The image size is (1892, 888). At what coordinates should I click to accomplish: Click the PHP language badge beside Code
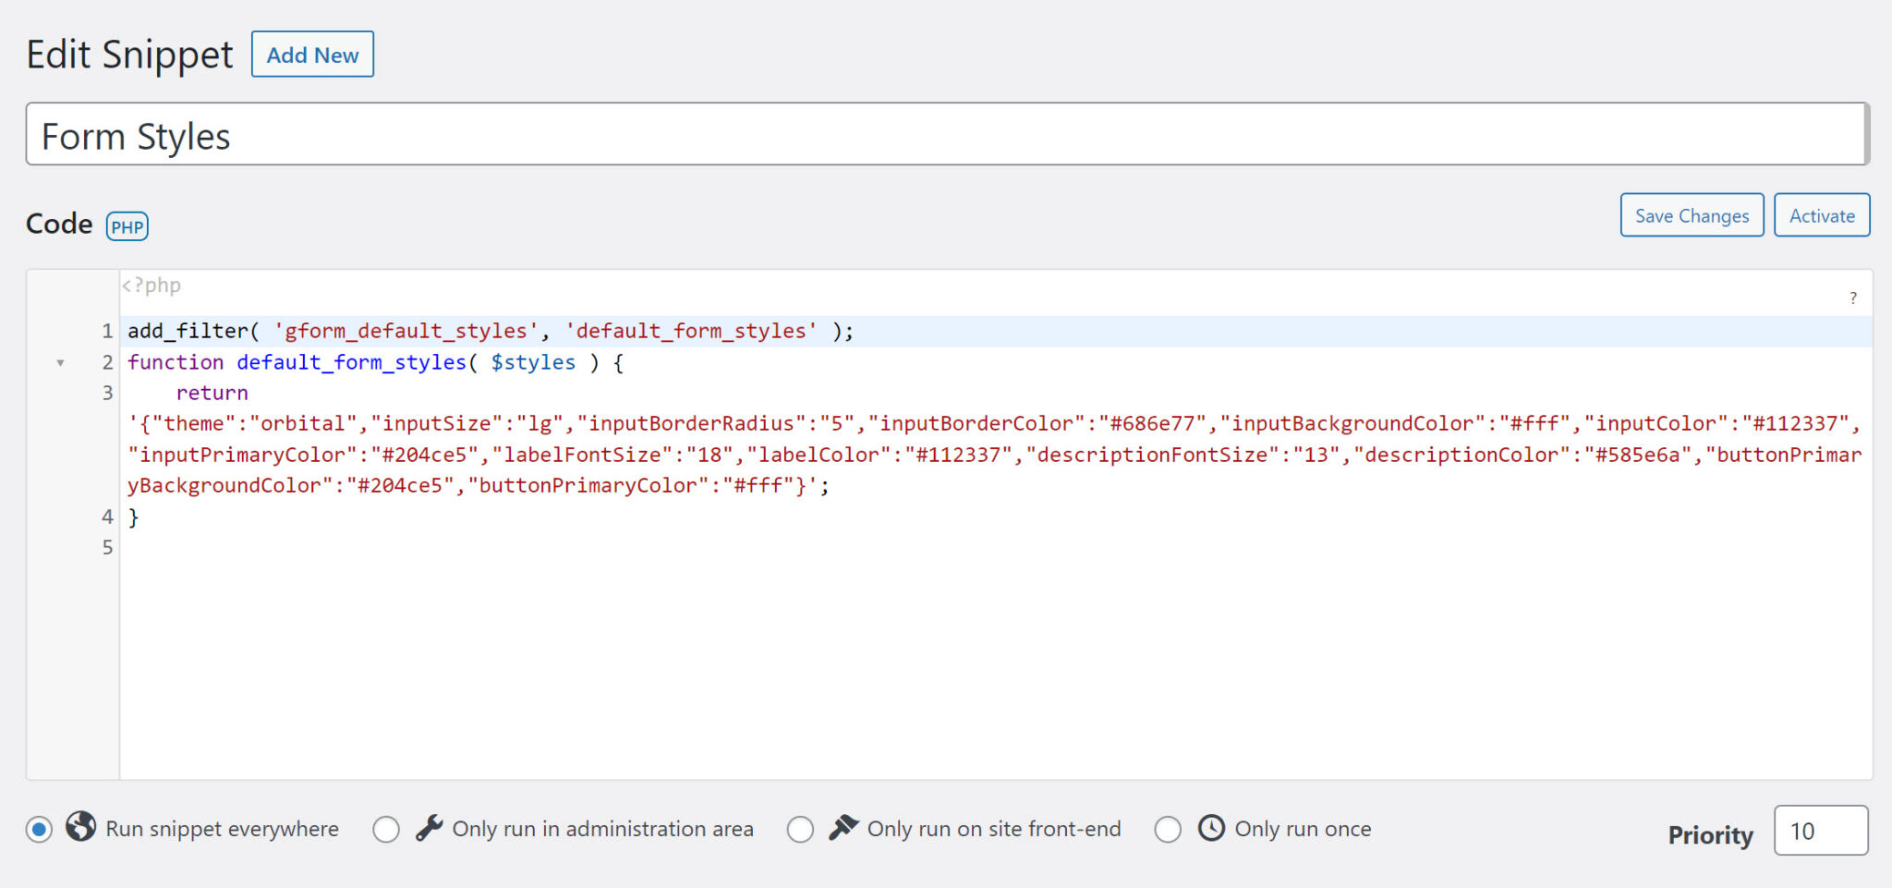pos(127,225)
